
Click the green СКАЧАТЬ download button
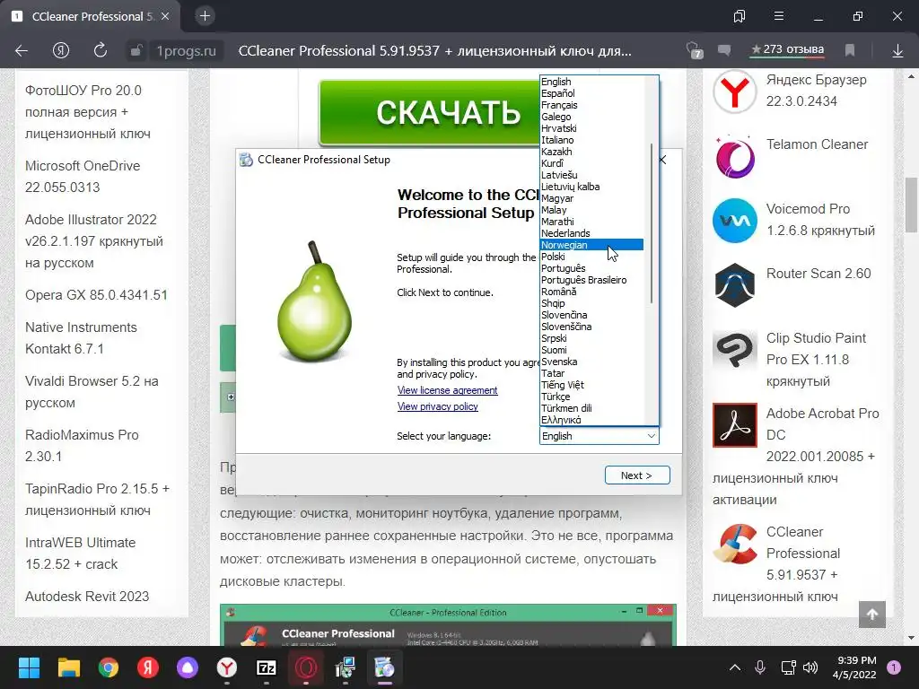430,112
